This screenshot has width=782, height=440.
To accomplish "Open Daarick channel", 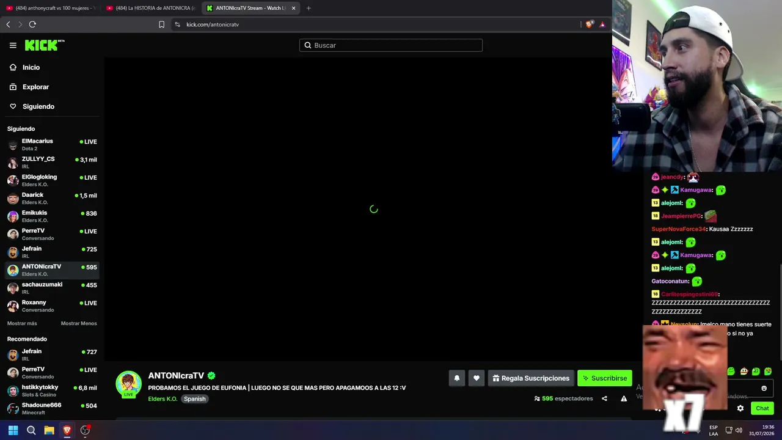I will coord(52,198).
